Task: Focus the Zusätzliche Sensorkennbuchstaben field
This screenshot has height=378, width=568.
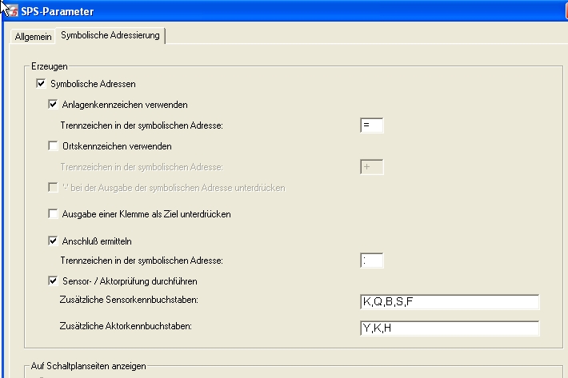Action: click(450, 301)
